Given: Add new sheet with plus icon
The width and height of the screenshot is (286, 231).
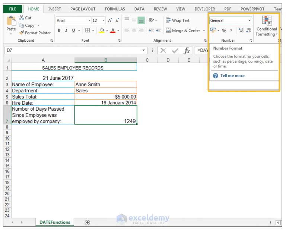Looking at the screenshot, I should [x=88, y=222].
